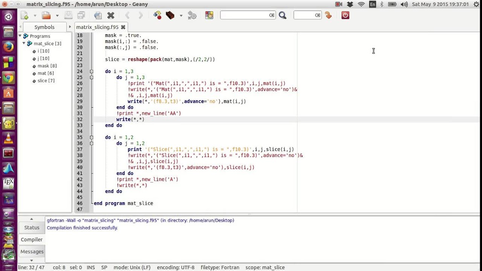
Task: Clear the go-to-line field
Action: [318, 15]
